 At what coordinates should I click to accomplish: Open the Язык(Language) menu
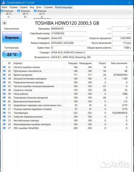(x=64, y=7)
